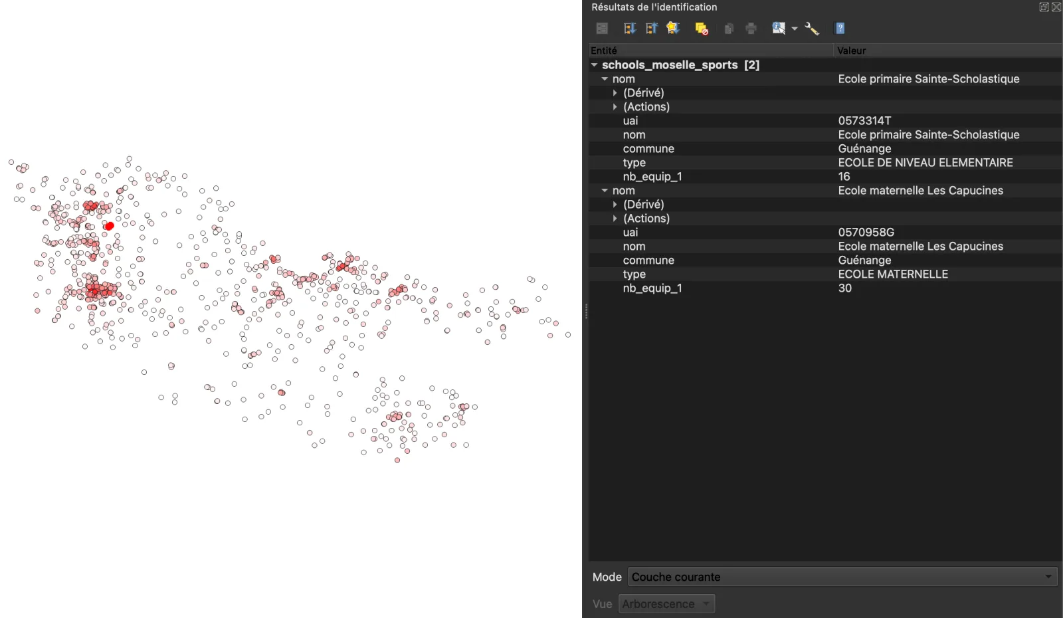Float the identification results panel

coord(1044,7)
